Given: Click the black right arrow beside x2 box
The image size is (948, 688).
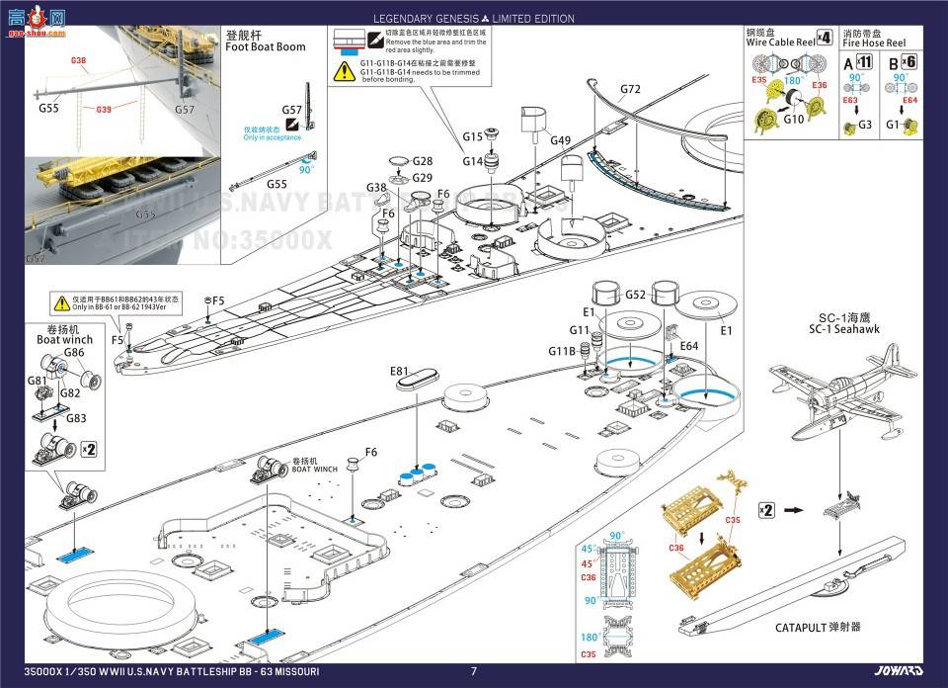Looking at the screenshot, I should point(793,510).
